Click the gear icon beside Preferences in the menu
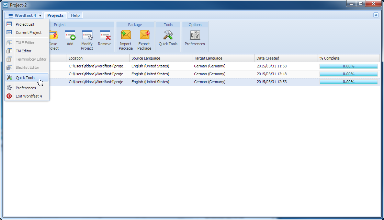 pos(9,88)
